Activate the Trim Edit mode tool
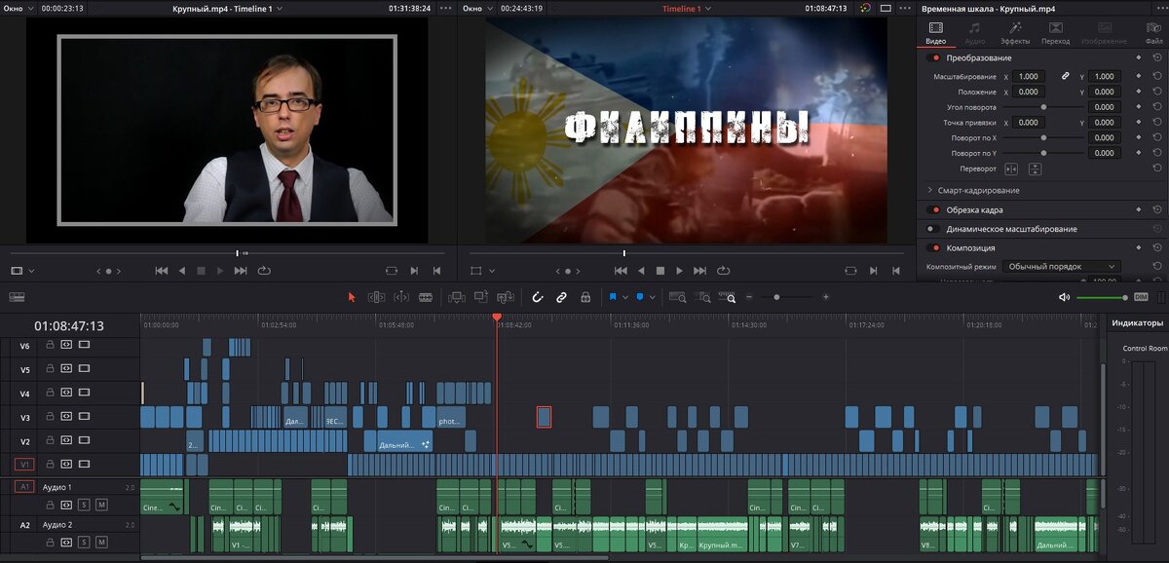1169x563 pixels. coord(376,297)
